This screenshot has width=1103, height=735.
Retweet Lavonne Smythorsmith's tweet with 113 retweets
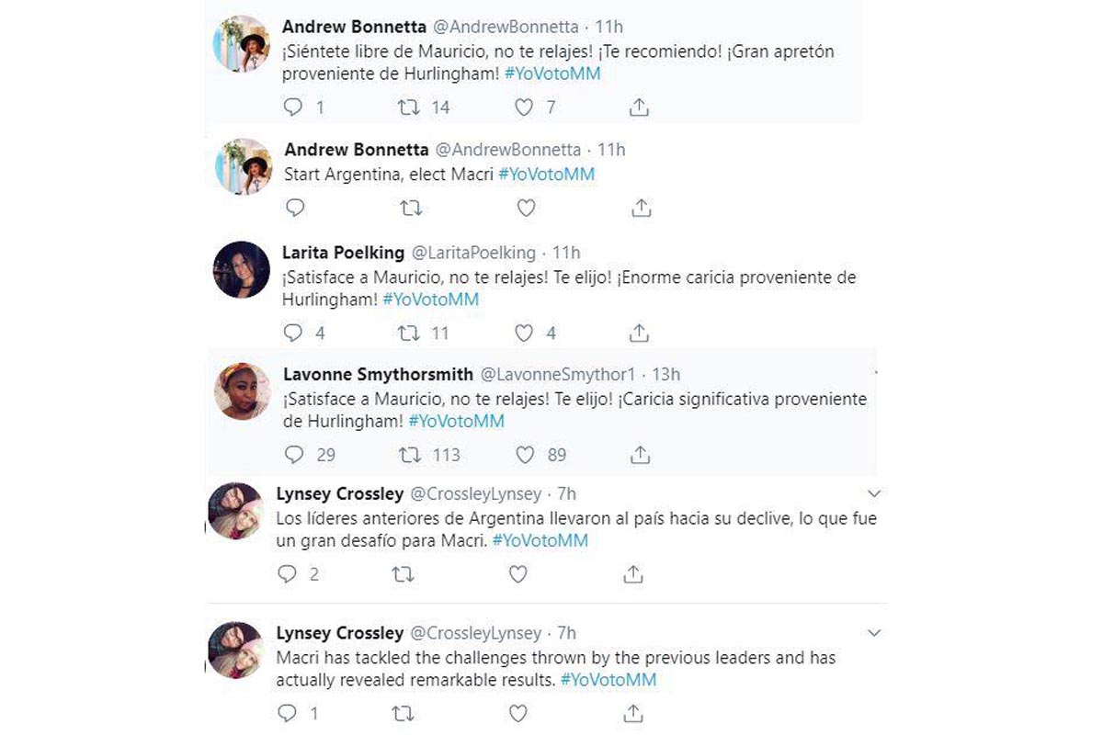(409, 454)
